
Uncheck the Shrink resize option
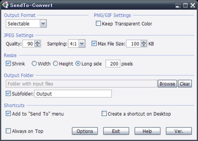[x=8, y=64]
